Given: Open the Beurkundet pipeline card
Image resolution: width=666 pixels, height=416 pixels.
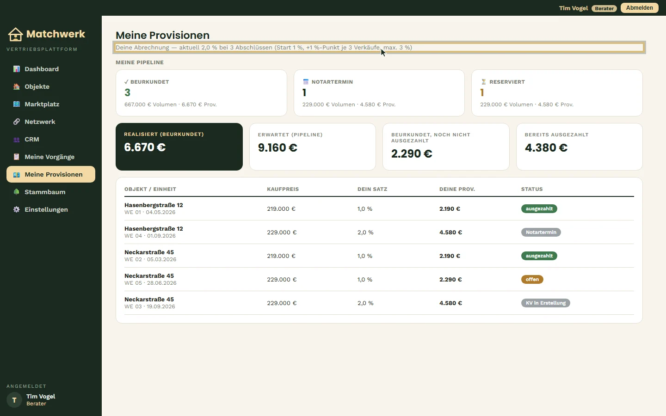Looking at the screenshot, I should coord(201,93).
